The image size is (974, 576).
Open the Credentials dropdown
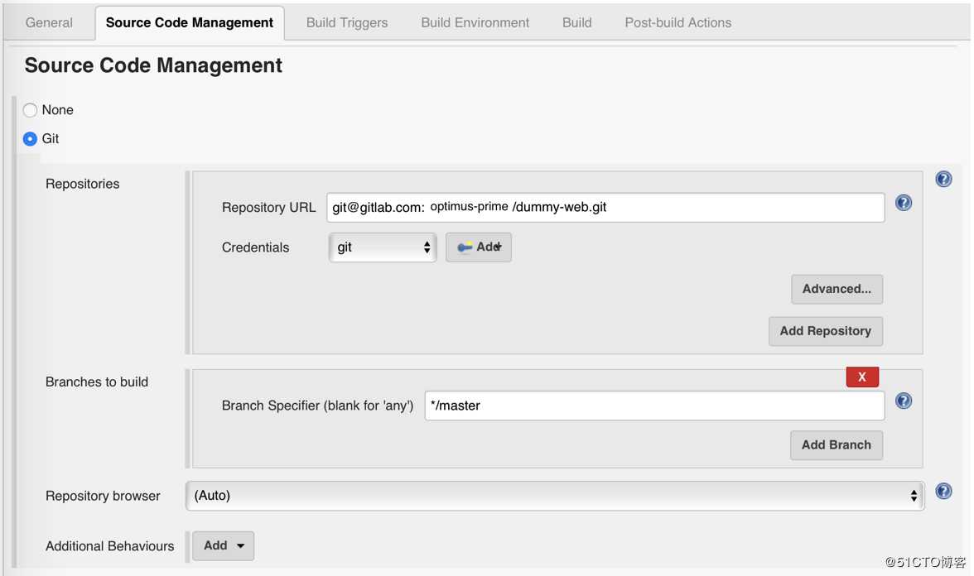[x=382, y=247]
